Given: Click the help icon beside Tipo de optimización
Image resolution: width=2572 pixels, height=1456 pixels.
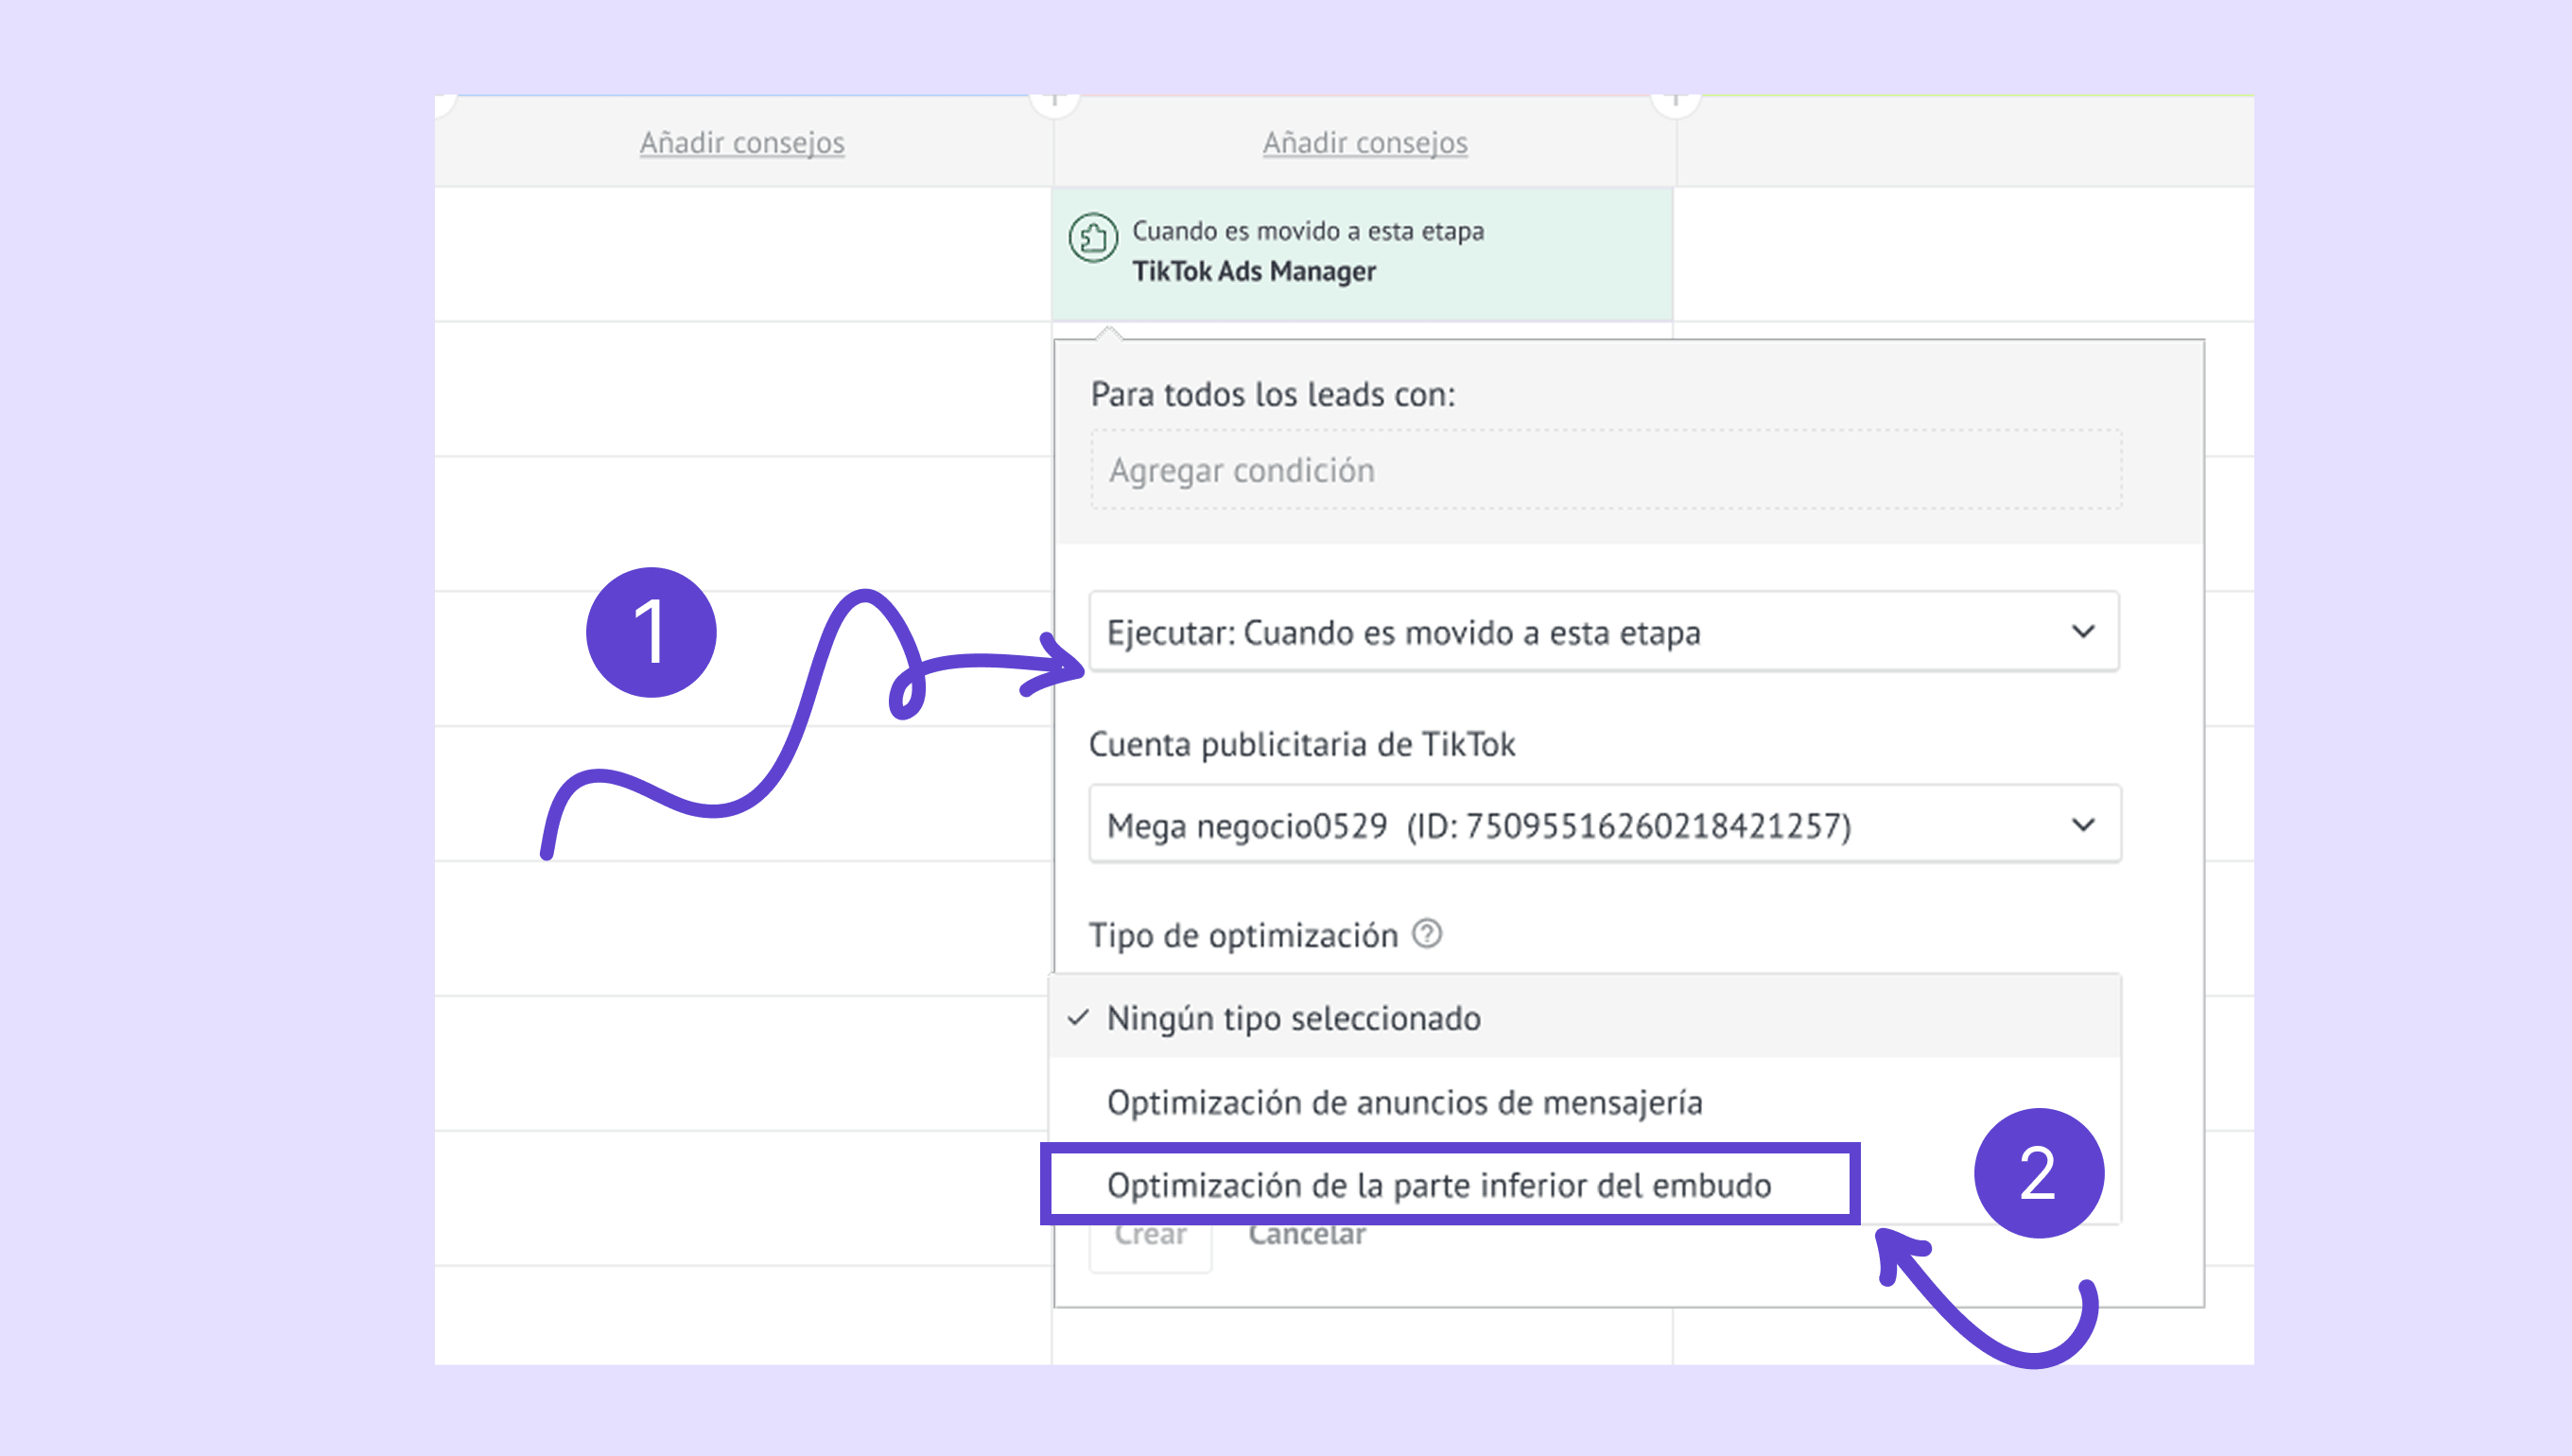Looking at the screenshot, I should pyautogui.click(x=1427, y=934).
